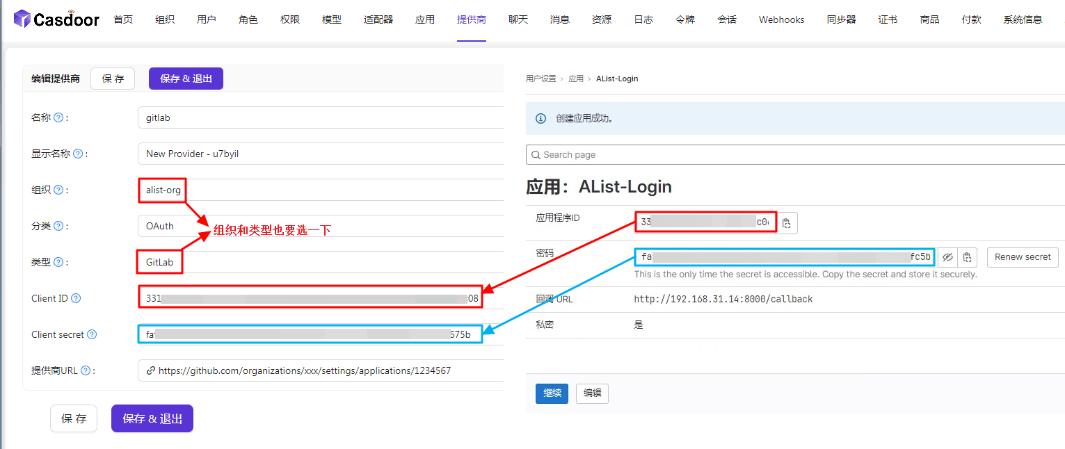Click help icon next to 名称 label

click(x=59, y=117)
